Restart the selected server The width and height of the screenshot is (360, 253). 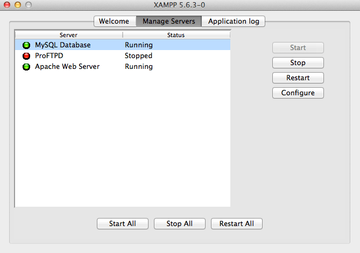tap(298, 78)
